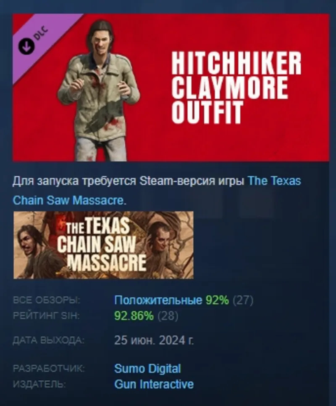This screenshot has height=406, width=336.
Task: Click the Texas Chain Saw Massacre banner image
Action: pyautogui.click(x=103, y=245)
